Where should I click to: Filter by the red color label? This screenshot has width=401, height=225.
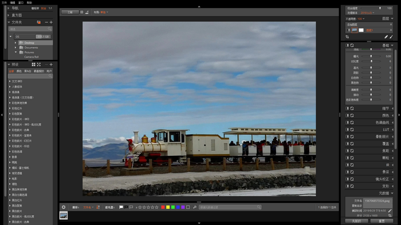[x=163, y=207]
